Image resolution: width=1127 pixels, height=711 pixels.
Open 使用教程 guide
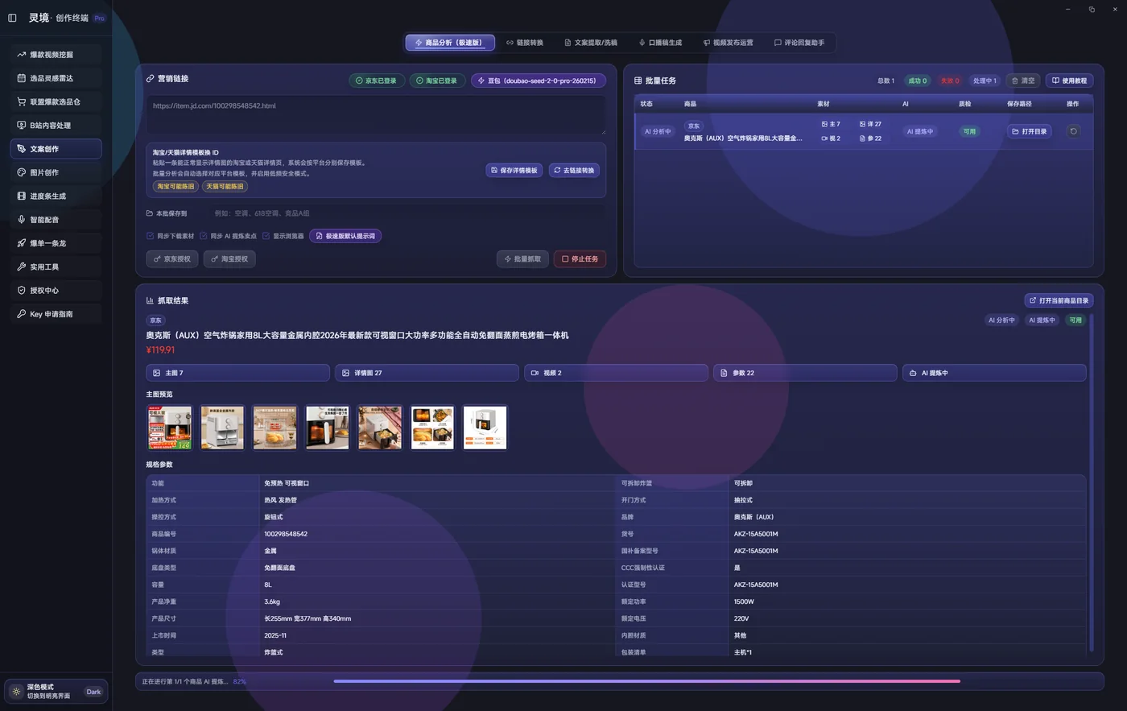1069,81
